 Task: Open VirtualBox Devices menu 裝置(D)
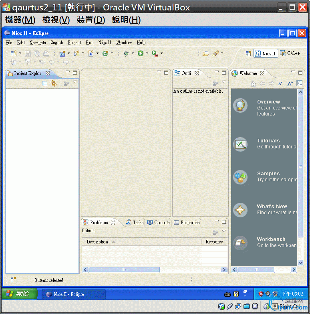91,20
